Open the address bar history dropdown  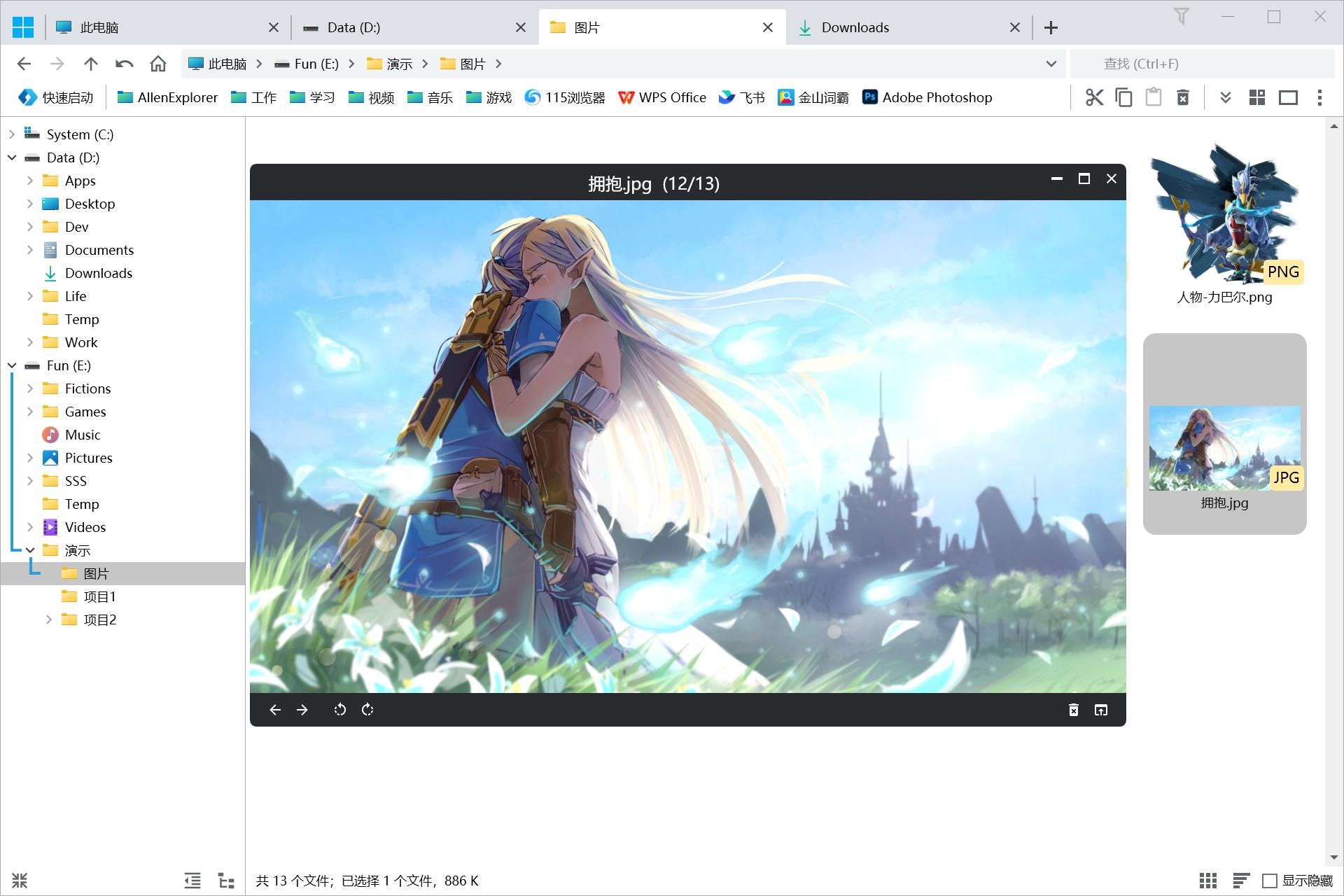tap(1051, 64)
